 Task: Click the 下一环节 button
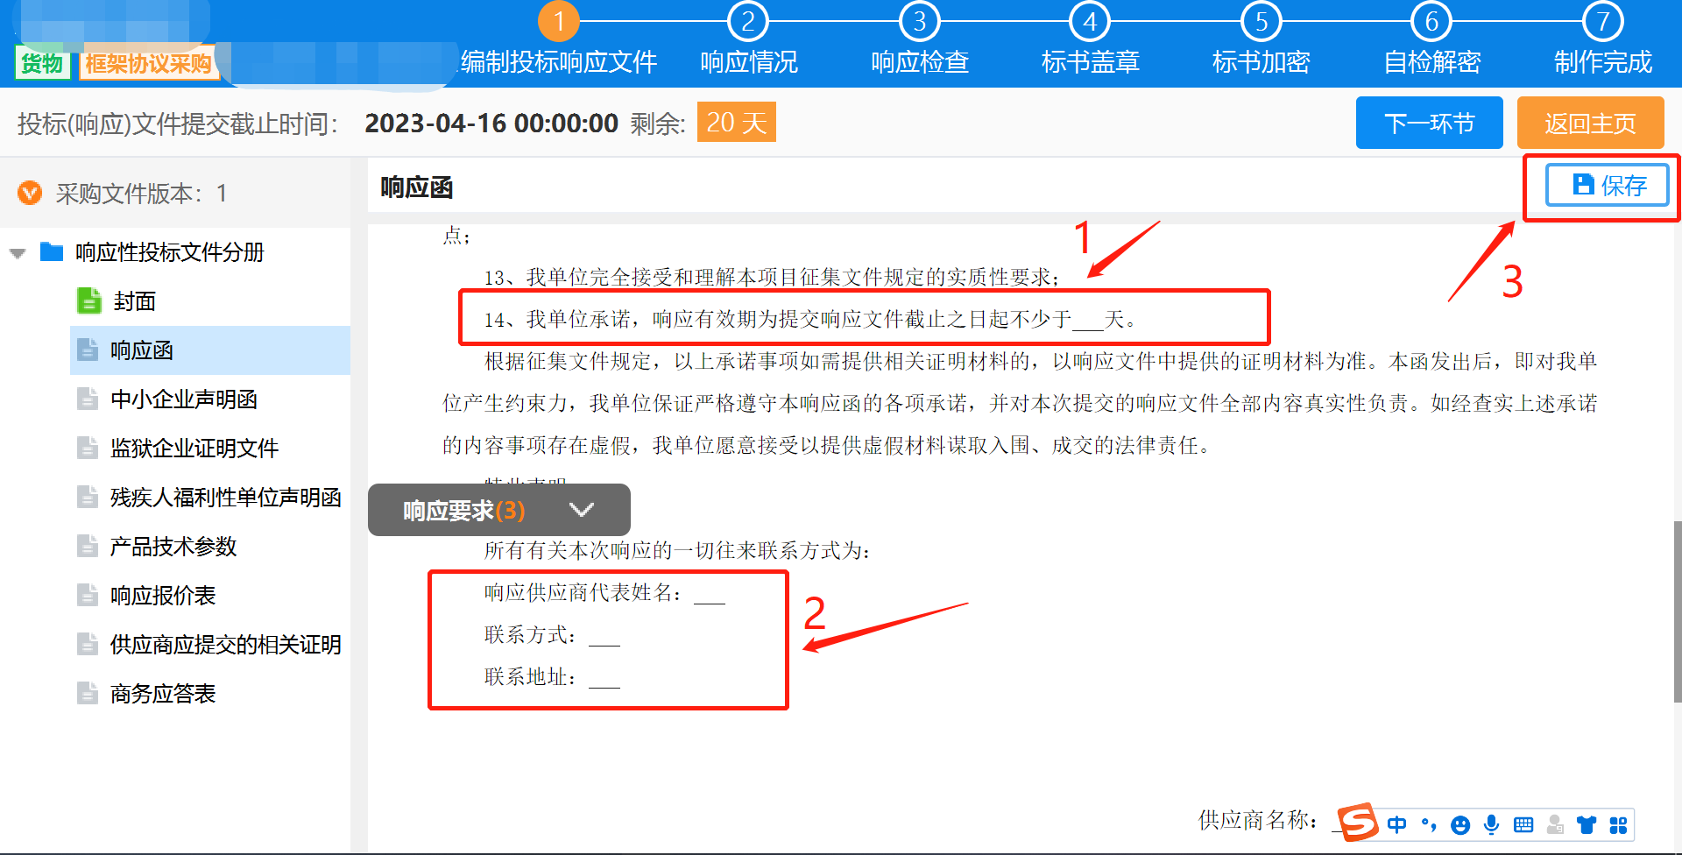[1430, 123]
